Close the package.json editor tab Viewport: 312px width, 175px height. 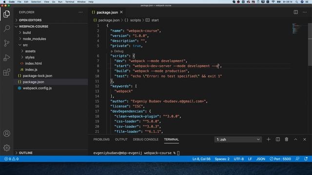(x=121, y=12)
